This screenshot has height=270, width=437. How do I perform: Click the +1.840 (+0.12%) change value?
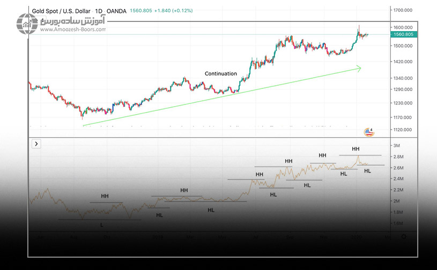point(170,11)
